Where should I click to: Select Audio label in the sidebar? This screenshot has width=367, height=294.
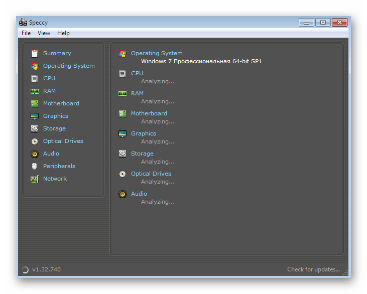(51, 154)
